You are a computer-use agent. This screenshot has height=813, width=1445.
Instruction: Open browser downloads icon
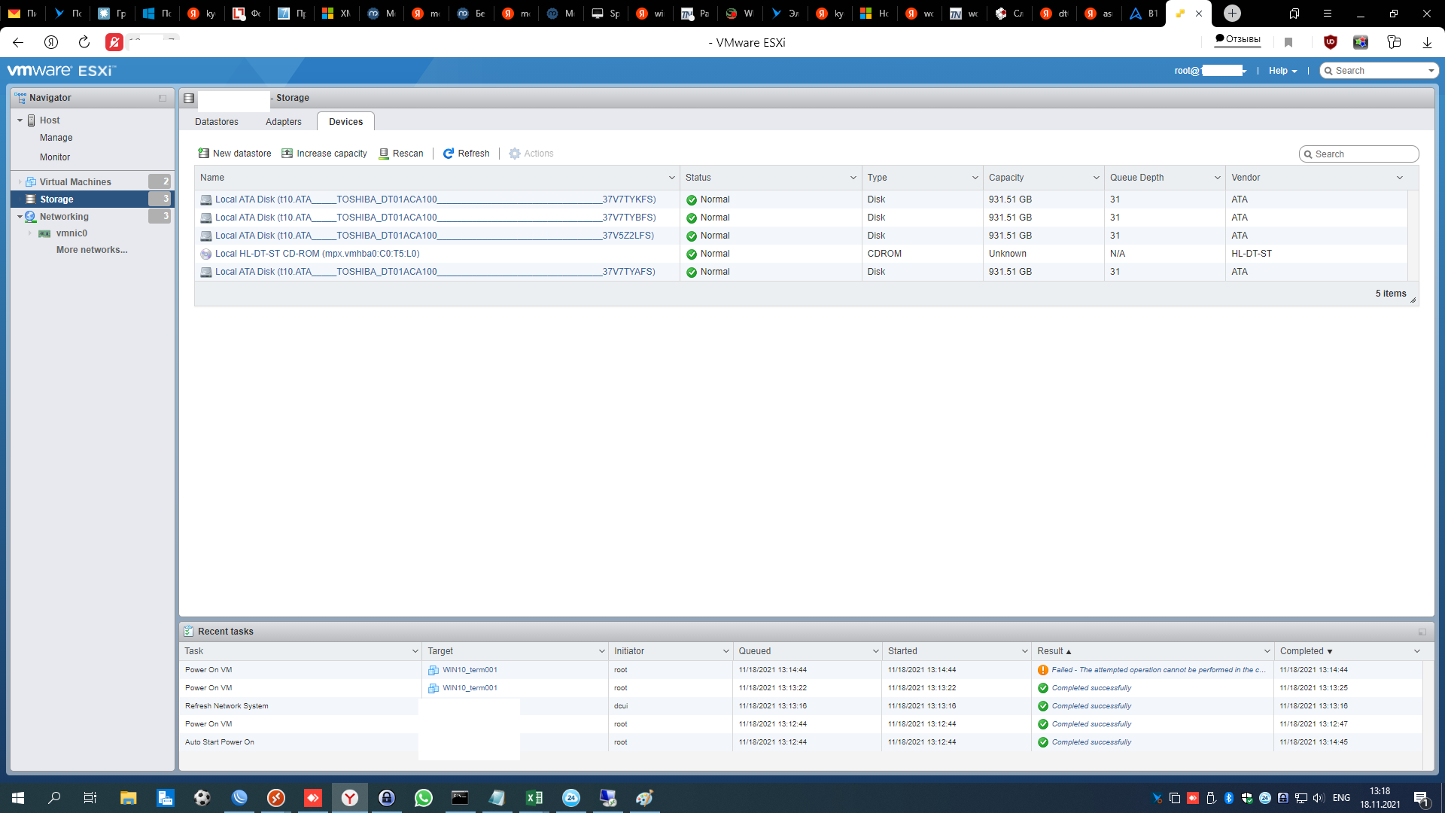[1427, 42]
